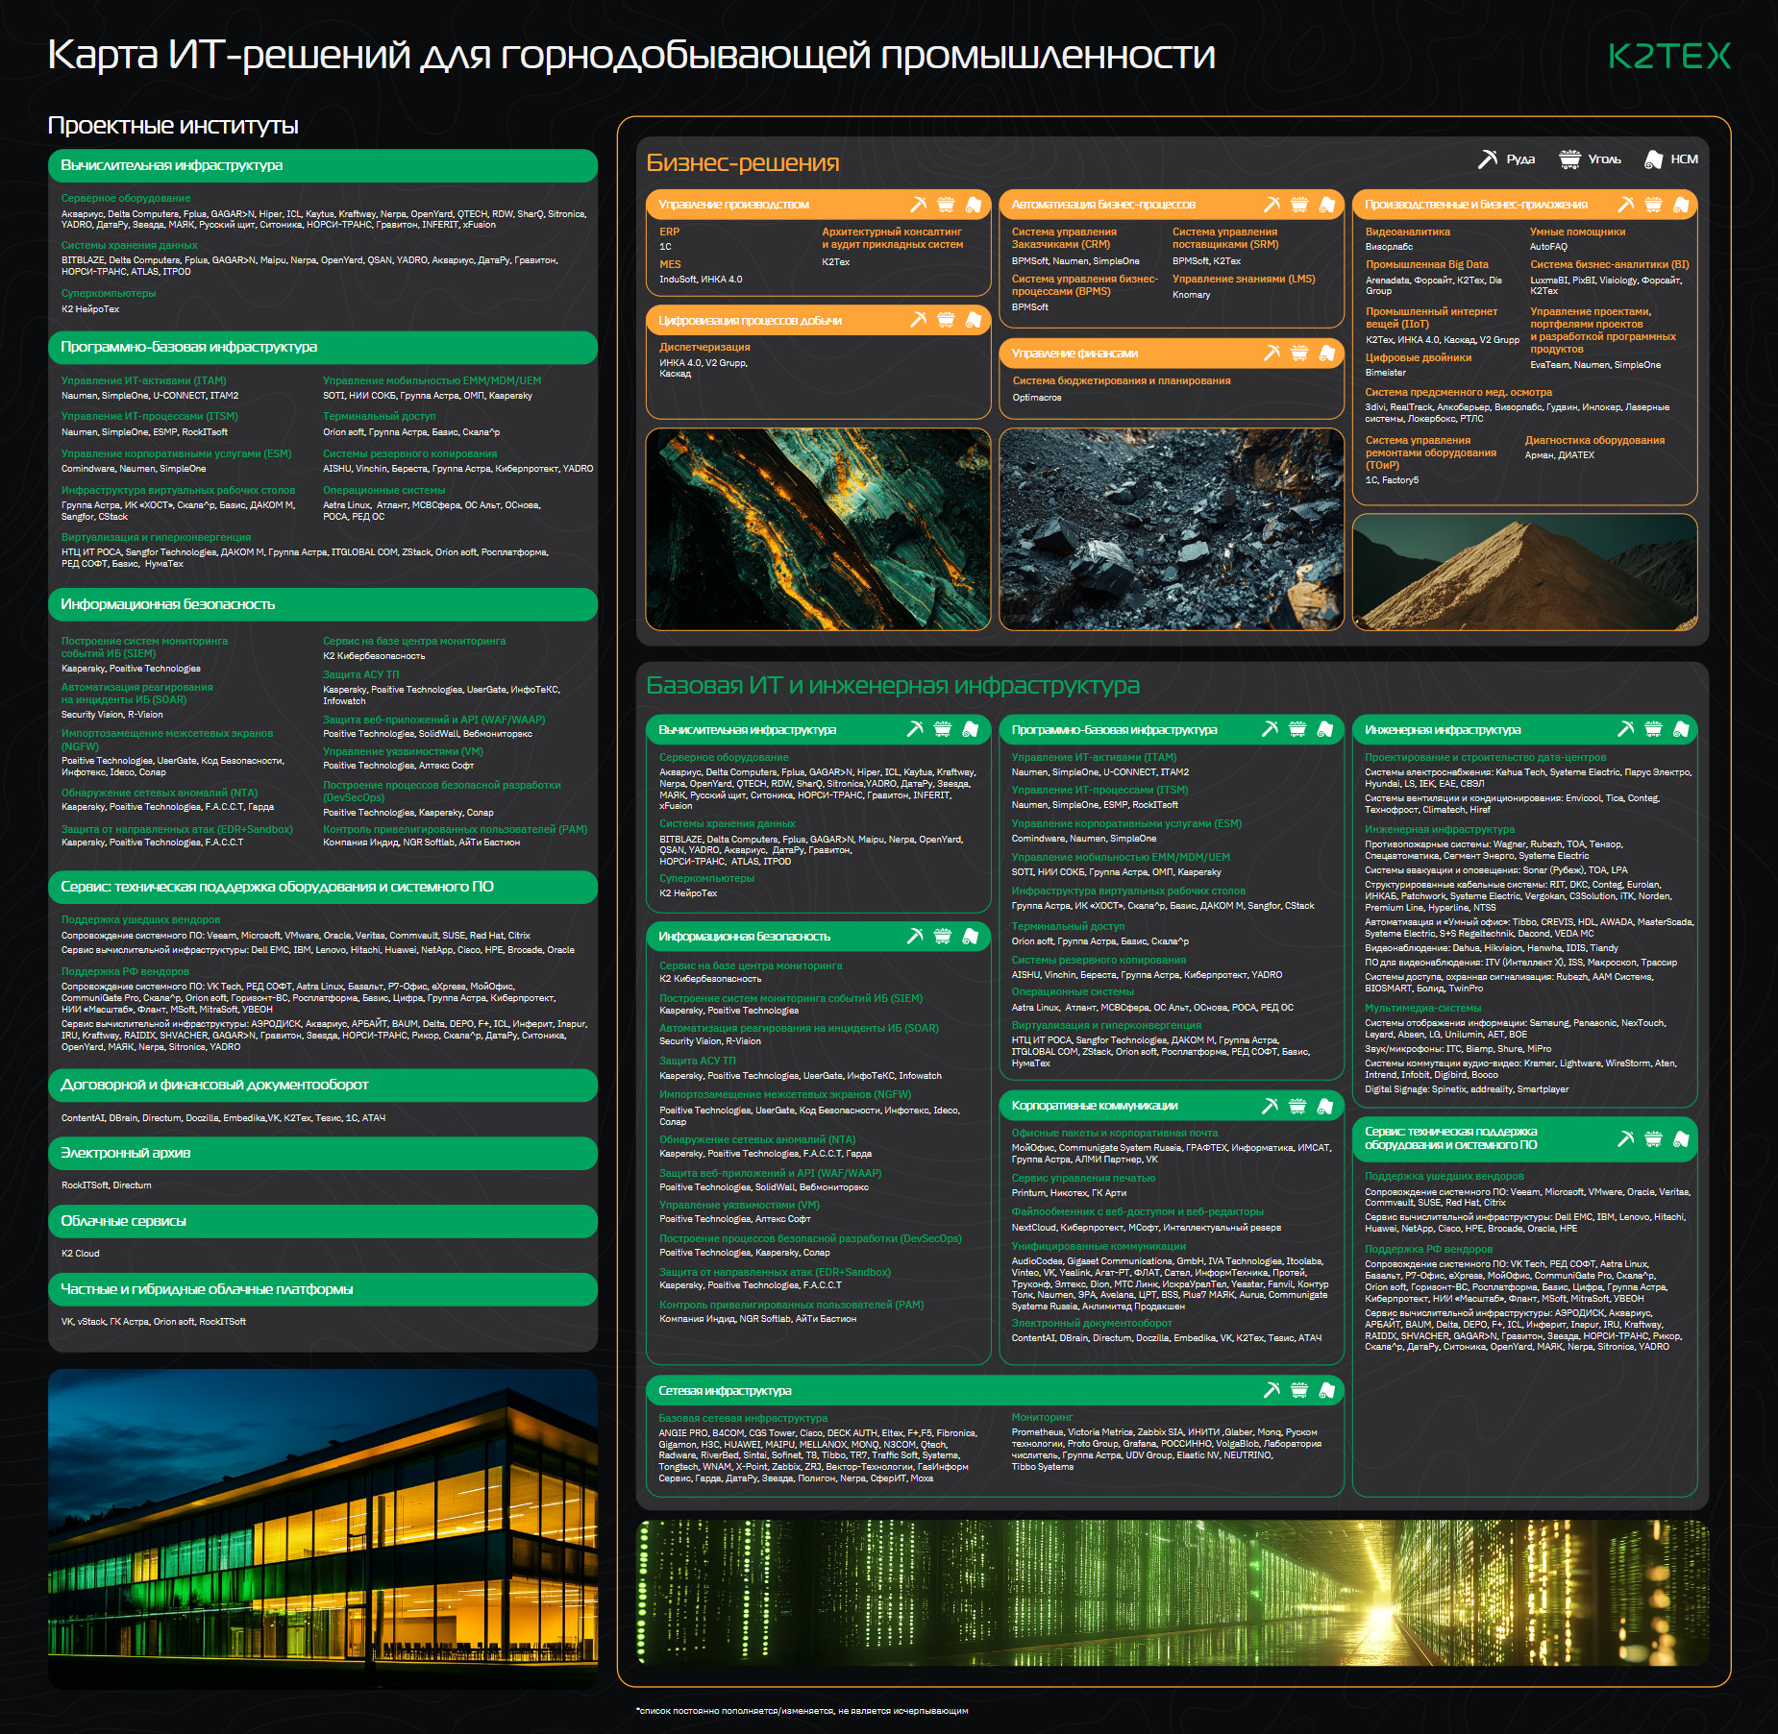Click the pickaxe icon in Сетевая инфраструктура header

pos(1272,1390)
